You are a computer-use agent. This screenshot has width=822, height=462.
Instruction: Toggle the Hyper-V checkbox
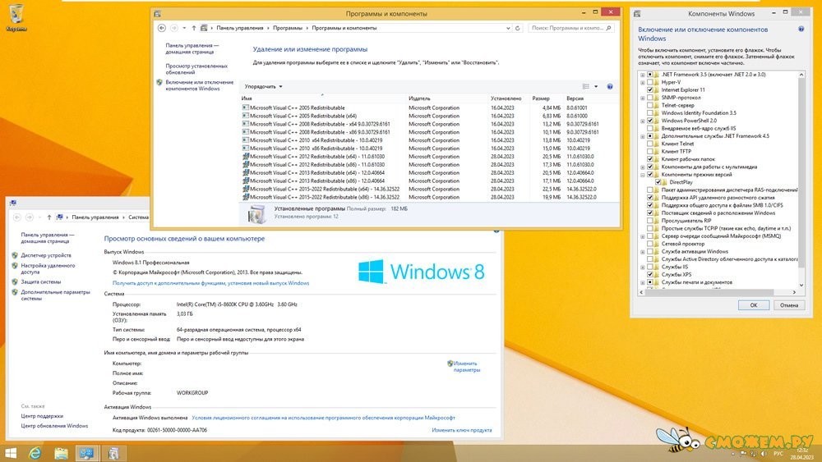[x=650, y=82]
